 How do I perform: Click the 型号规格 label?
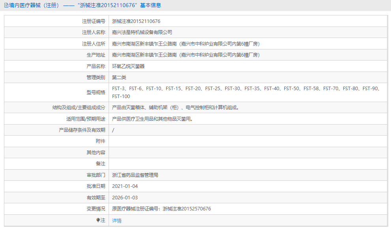96,93
